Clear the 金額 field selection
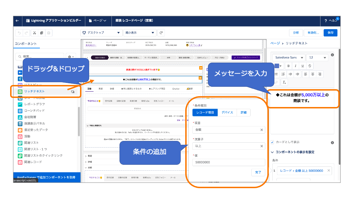 tap(261, 130)
